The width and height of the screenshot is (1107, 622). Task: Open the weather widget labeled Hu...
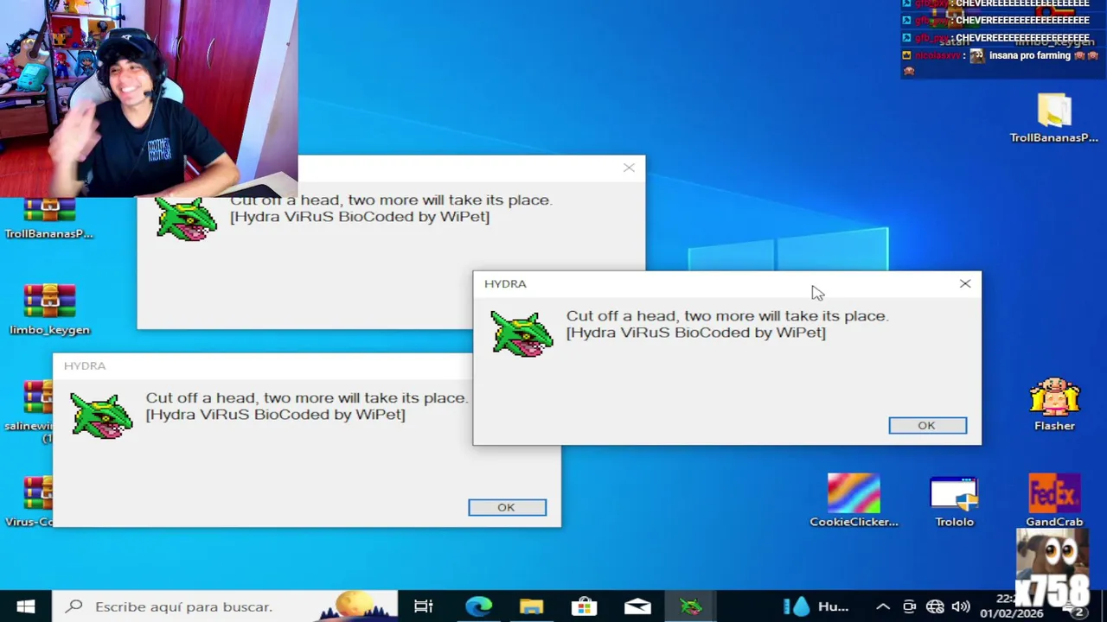click(816, 606)
